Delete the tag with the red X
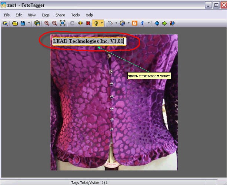This screenshot has height=185, width=227. tap(88, 23)
